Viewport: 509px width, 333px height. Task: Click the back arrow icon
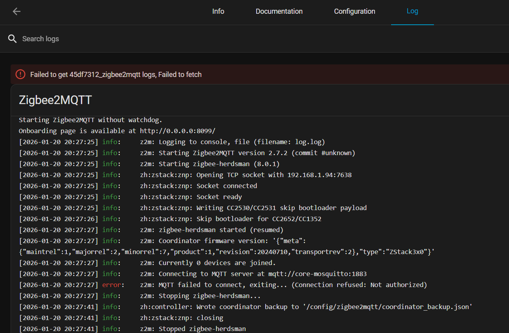pos(17,11)
